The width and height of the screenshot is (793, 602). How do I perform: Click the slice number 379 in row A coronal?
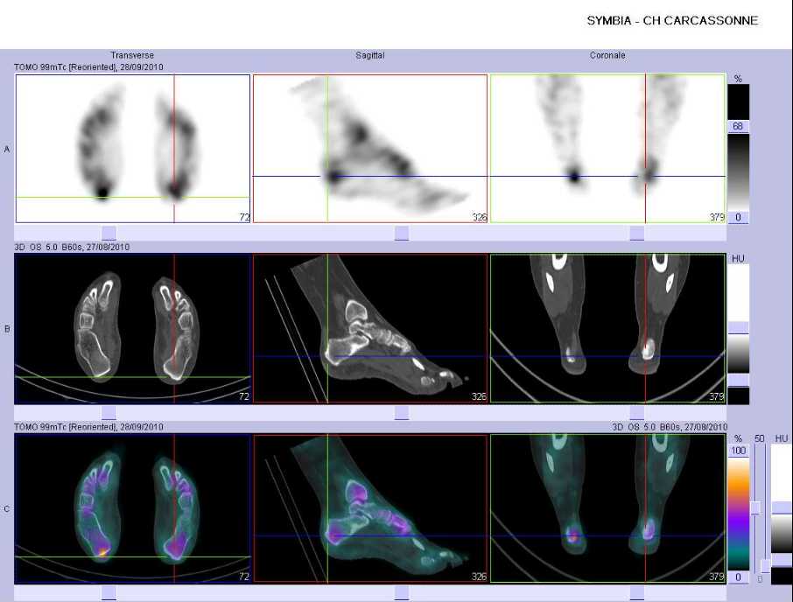[717, 217]
